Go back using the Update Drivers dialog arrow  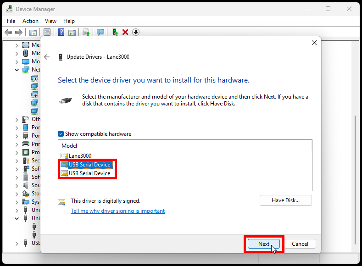[47, 57]
